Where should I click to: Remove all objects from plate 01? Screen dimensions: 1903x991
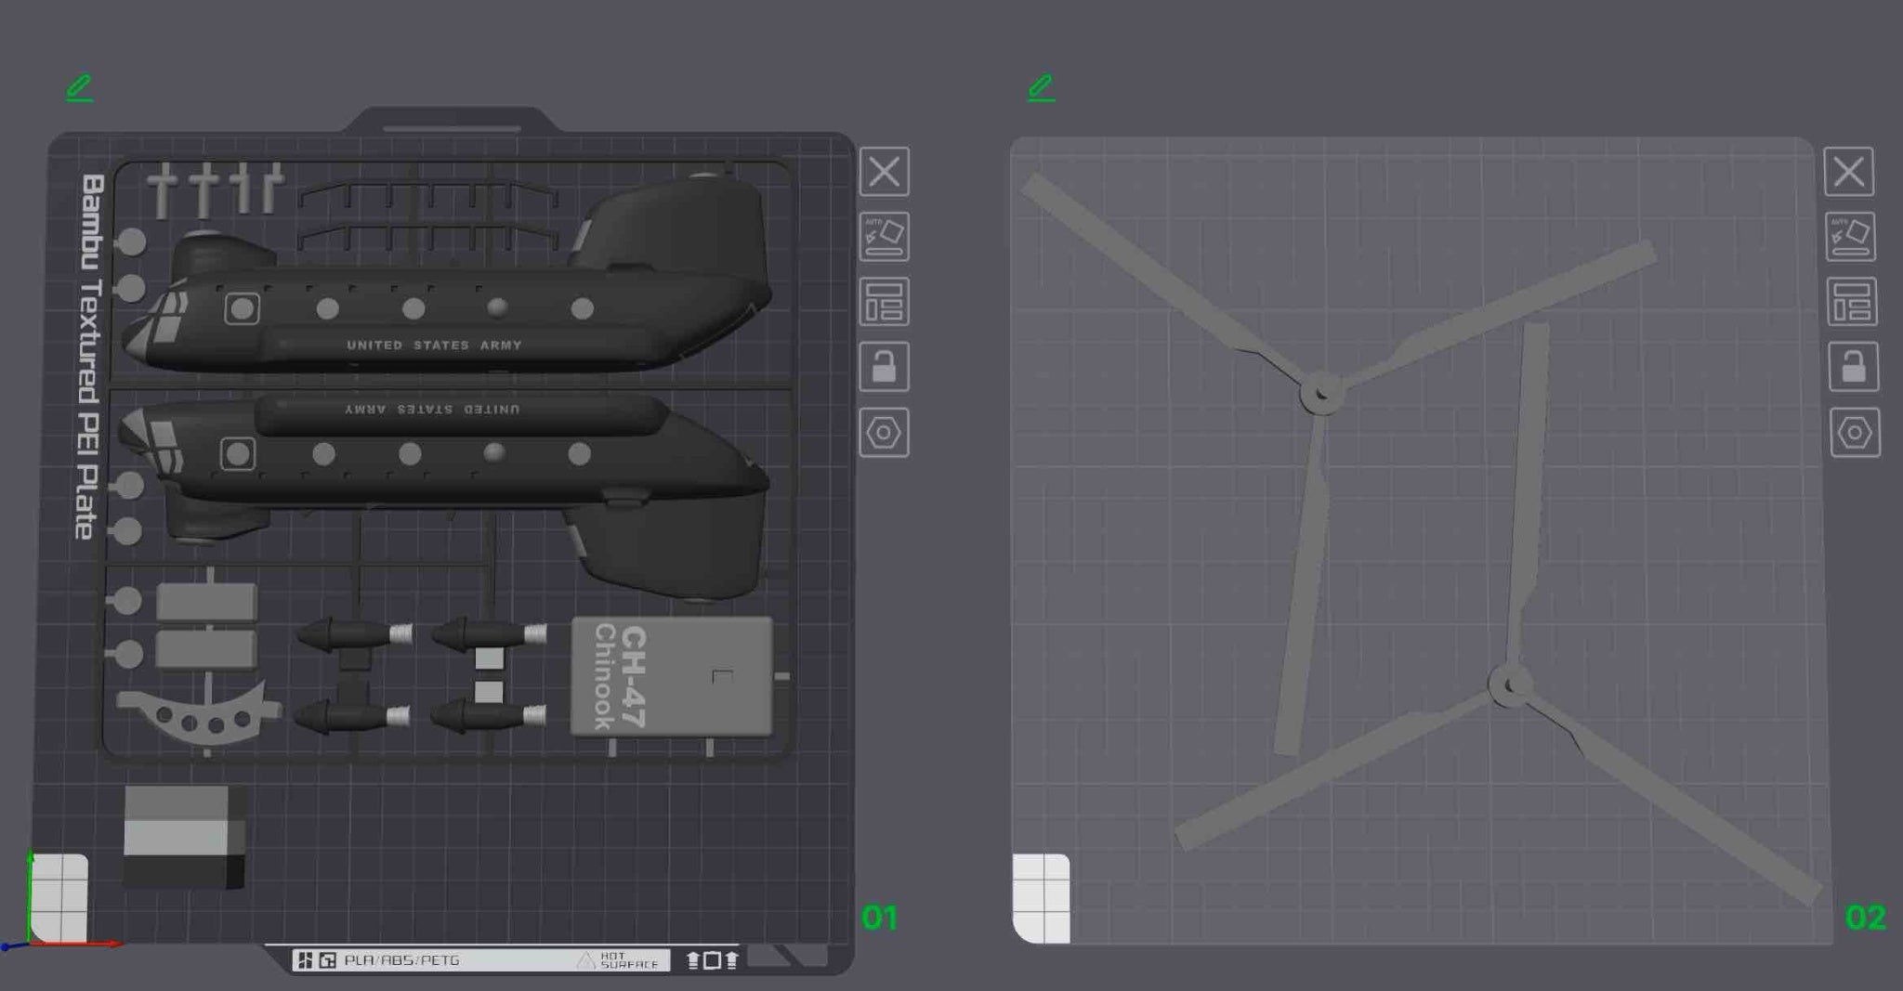click(884, 172)
